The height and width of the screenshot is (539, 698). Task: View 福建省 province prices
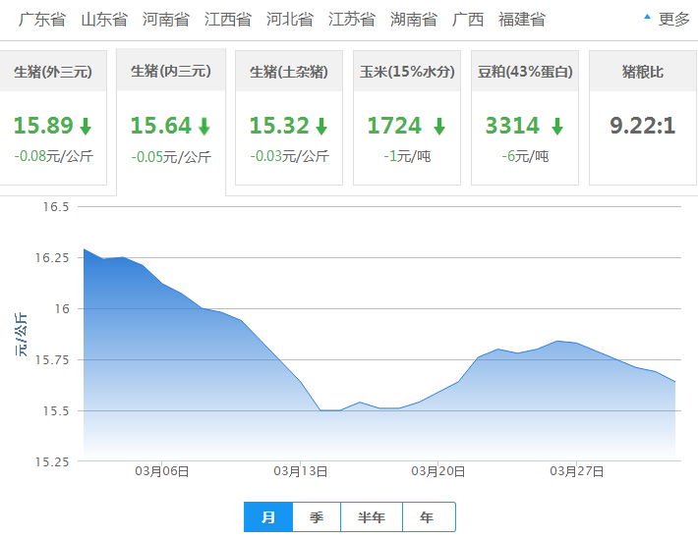pos(522,19)
